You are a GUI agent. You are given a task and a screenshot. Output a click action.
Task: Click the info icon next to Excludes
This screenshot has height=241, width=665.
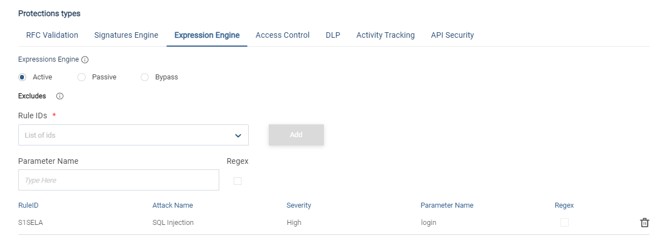point(60,96)
